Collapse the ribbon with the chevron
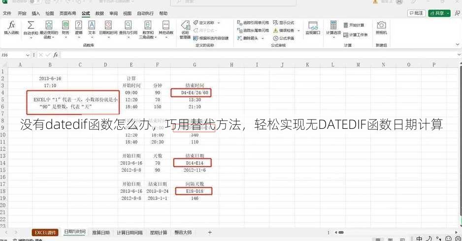Screen dimensions: 462x241 (457, 45)
